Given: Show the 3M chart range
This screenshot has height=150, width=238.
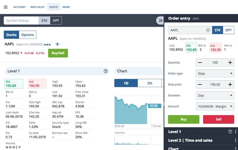Looking at the screenshot, I should (x=150, y=83).
